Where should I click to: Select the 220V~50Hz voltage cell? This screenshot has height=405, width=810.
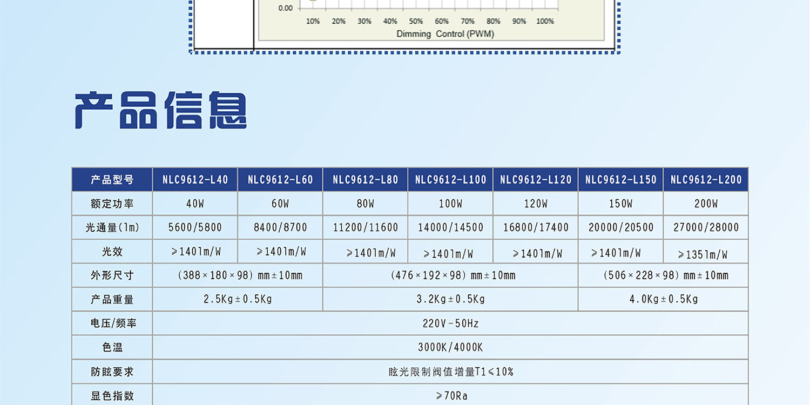450,323
